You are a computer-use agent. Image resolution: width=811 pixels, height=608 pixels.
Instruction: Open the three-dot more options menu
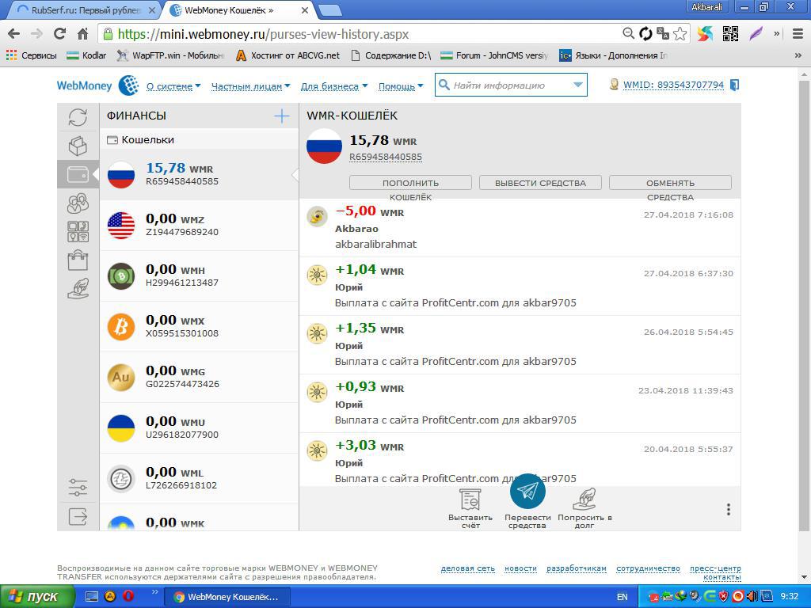pyautogui.click(x=728, y=510)
